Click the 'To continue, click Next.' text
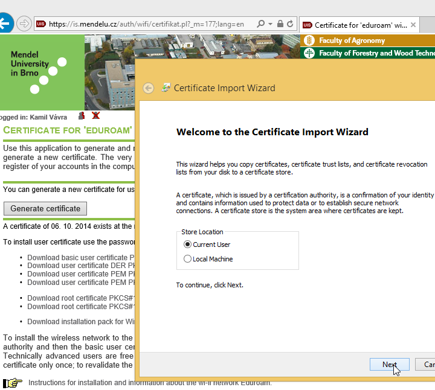Screen dimensions: 435x390 click(210, 285)
